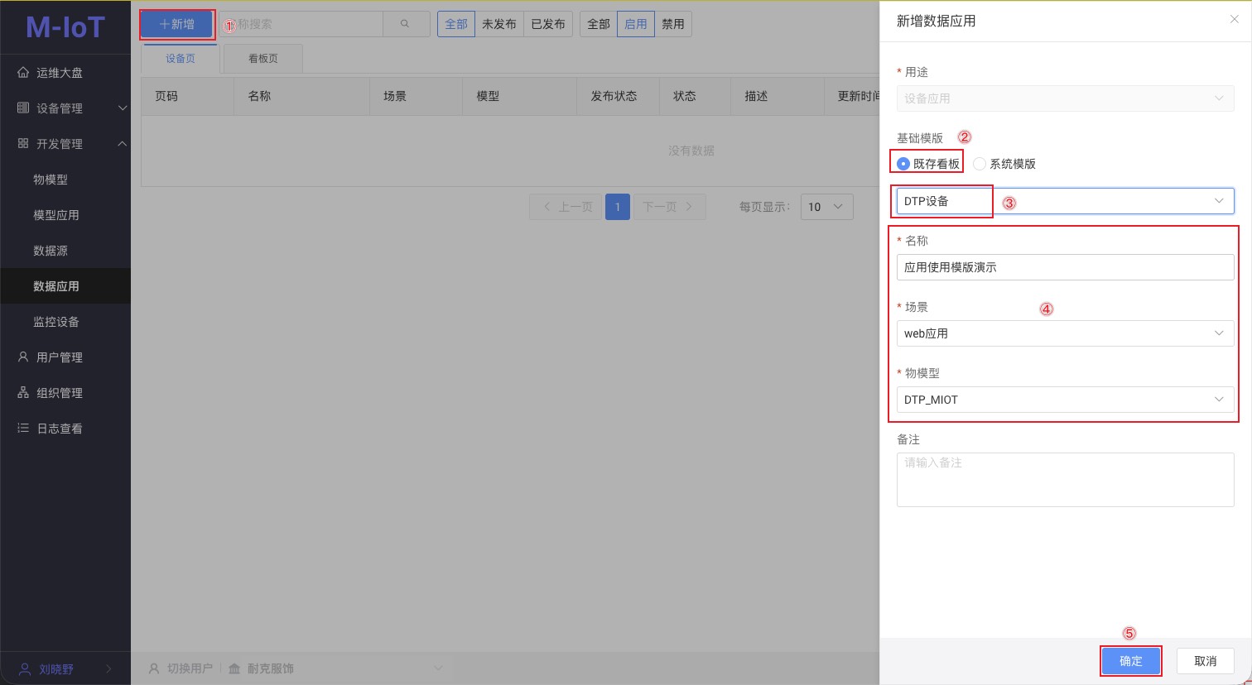Switch to the 看板页 tab
This screenshot has height=685, width=1252.
[x=263, y=59]
